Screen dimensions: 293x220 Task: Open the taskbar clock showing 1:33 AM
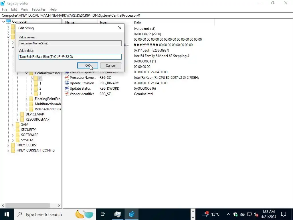268,214
